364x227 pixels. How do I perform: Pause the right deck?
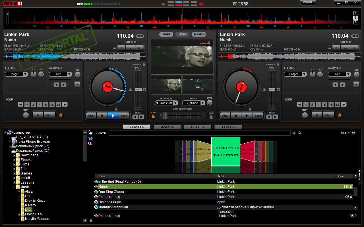tap(236, 115)
